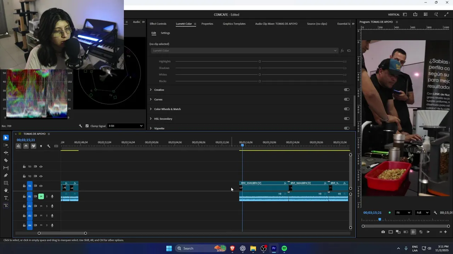Toggle visibility of track V2
The width and height of the screenshot is (453, 254).
tap(41, 176)
